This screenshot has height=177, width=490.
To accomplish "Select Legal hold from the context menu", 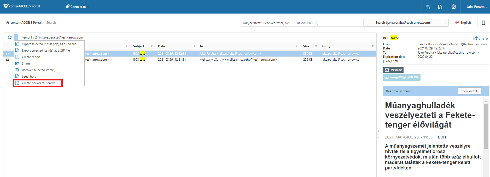I will [x=29, y=77].
